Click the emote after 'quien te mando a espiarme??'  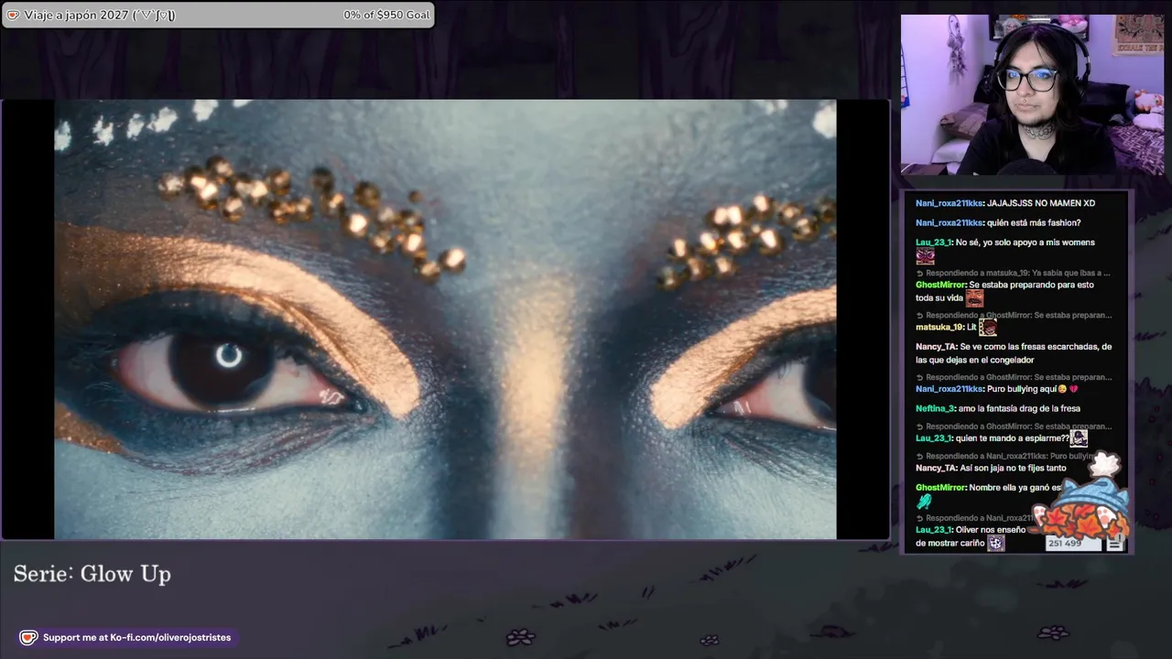click(1079, 438)
